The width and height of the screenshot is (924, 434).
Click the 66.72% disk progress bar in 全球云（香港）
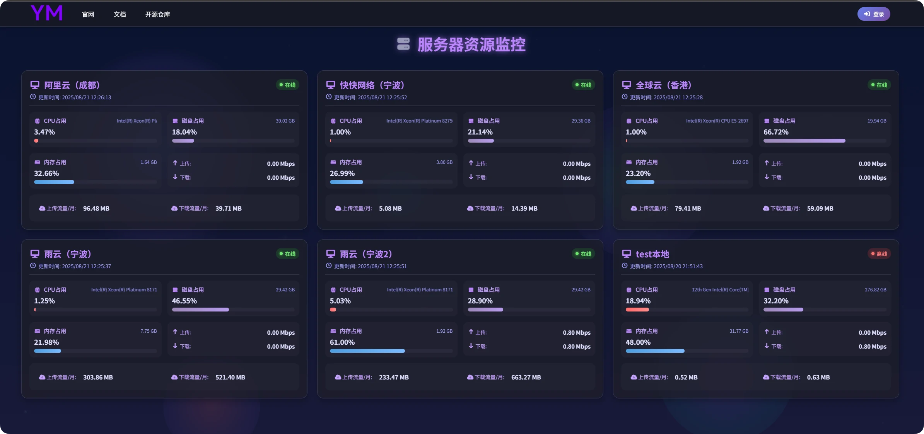[825, 141]
